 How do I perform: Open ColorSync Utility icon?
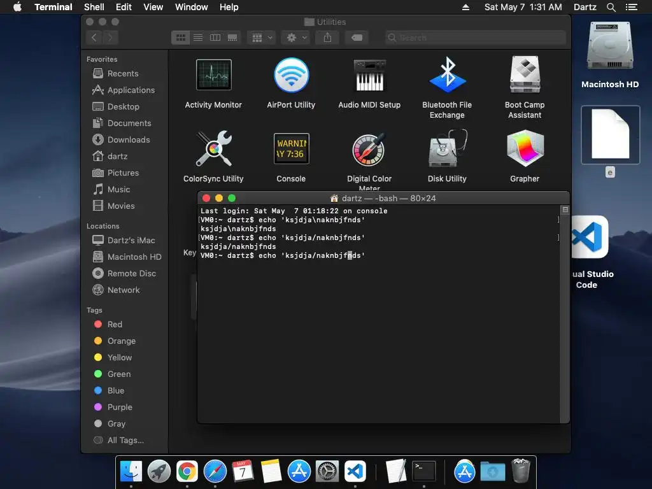(214, 148)
